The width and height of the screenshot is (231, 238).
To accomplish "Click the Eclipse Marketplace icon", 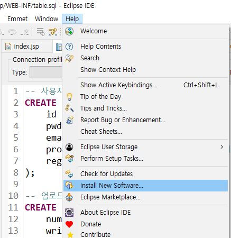I will (x=69, y=197).
